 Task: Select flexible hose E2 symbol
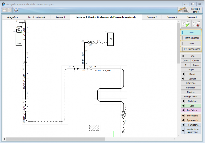(124, 124)
